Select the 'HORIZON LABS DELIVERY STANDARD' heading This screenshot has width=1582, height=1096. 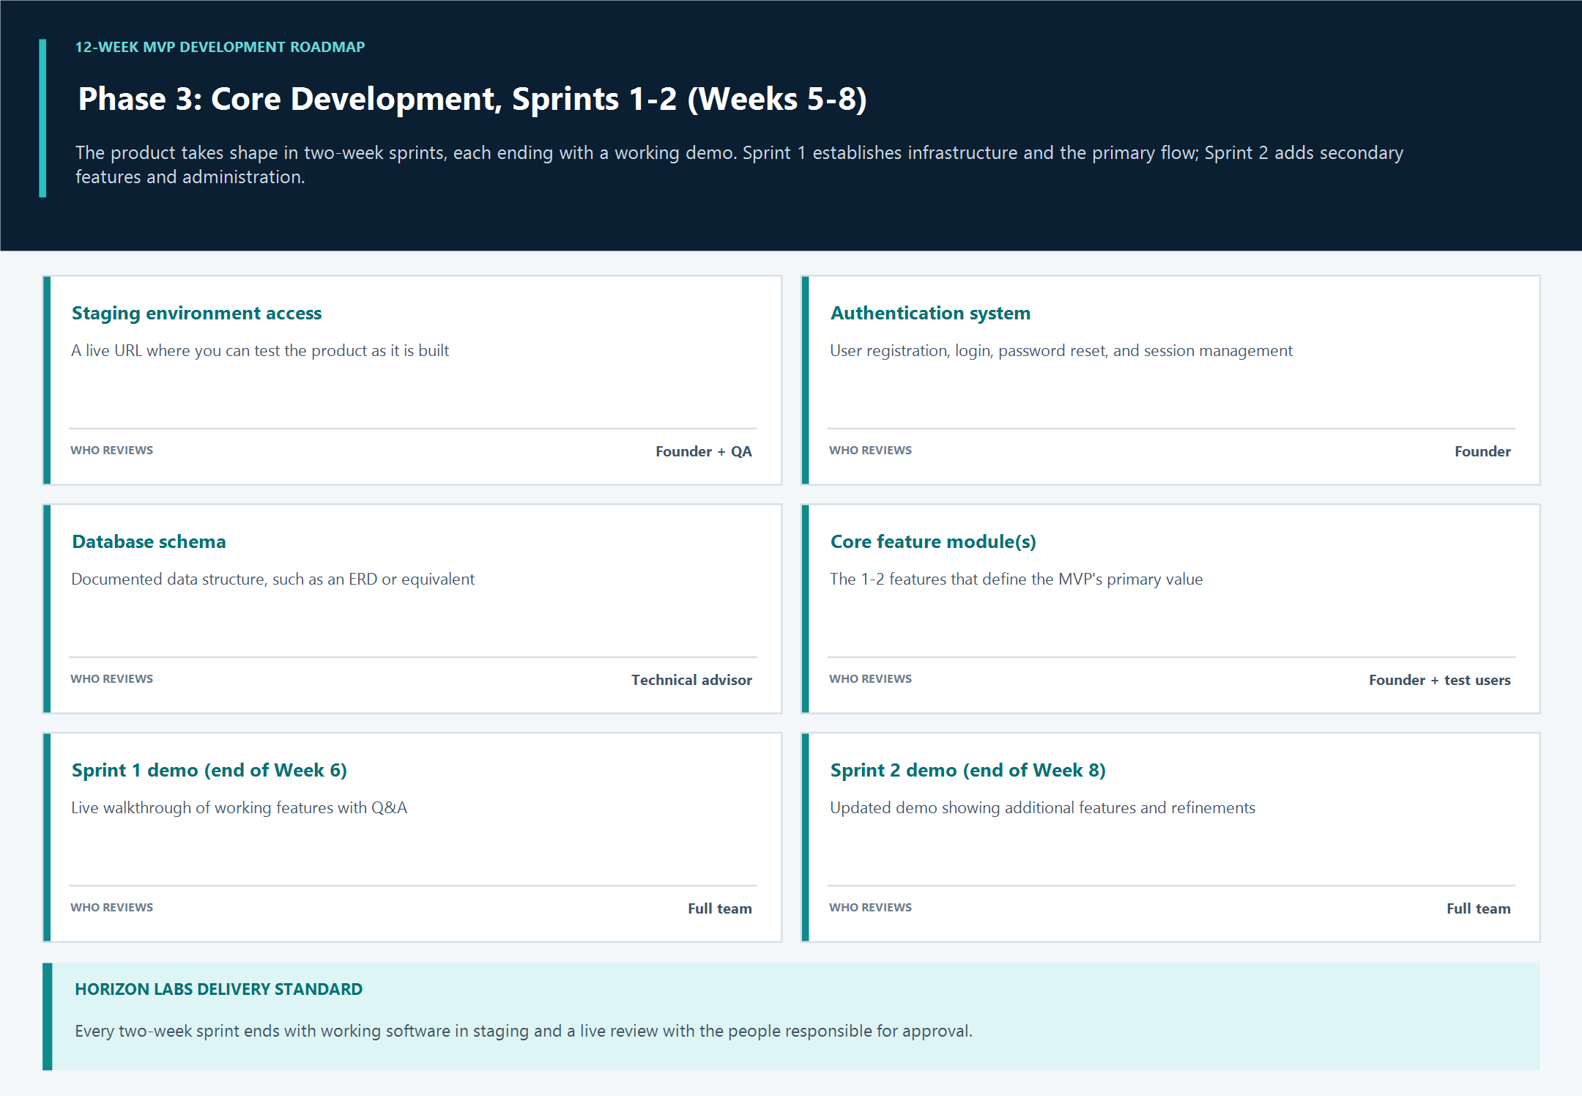point(219,989)
